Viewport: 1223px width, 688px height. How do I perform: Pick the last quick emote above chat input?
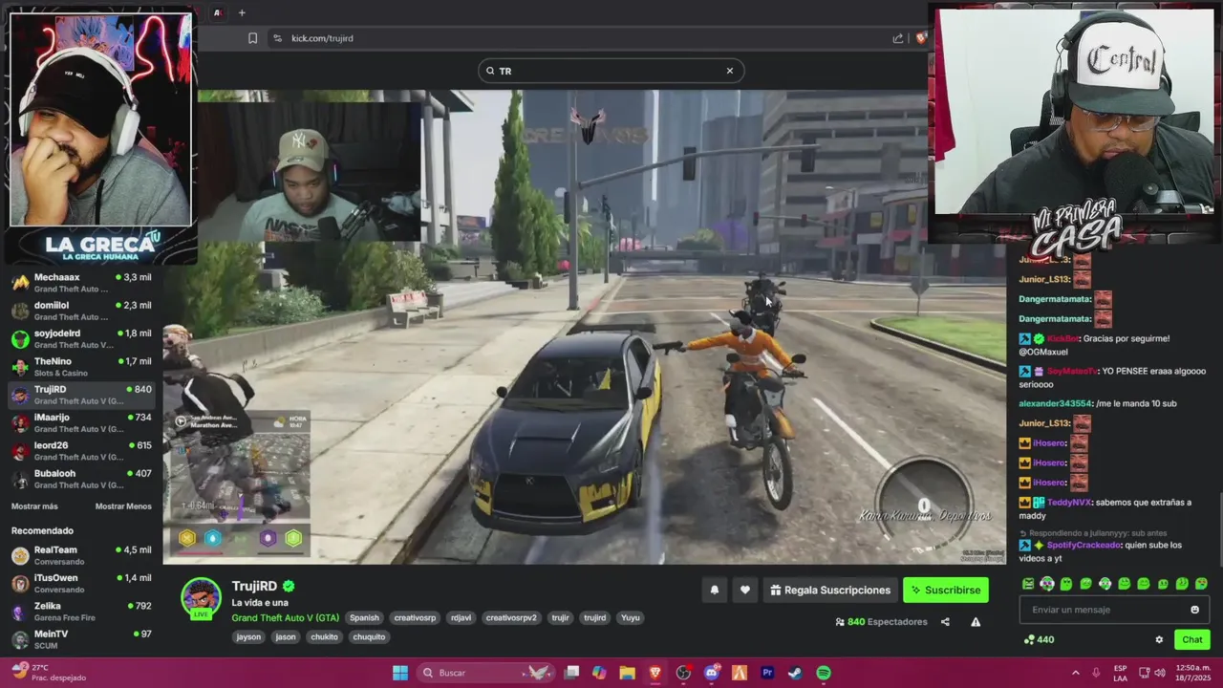tap(1201, 583)
